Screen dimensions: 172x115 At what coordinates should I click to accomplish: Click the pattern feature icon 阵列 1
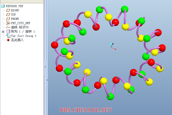8,32
